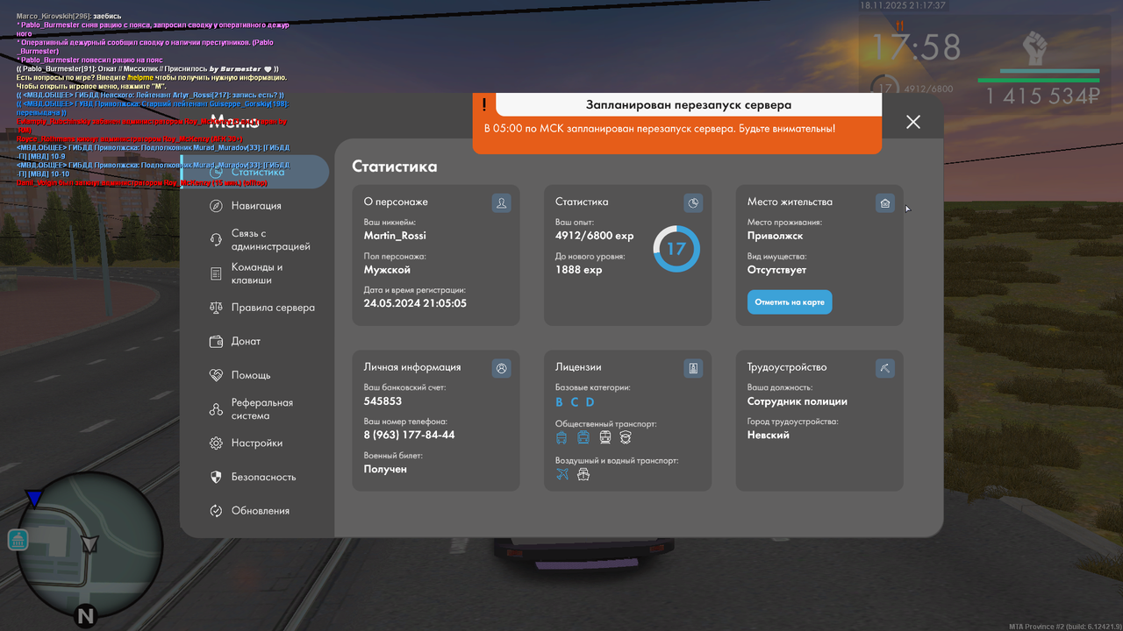The image size is (1123, 631).
Task: Click the experience value 4912/6800 exp
Action: [x=594, y=236]
